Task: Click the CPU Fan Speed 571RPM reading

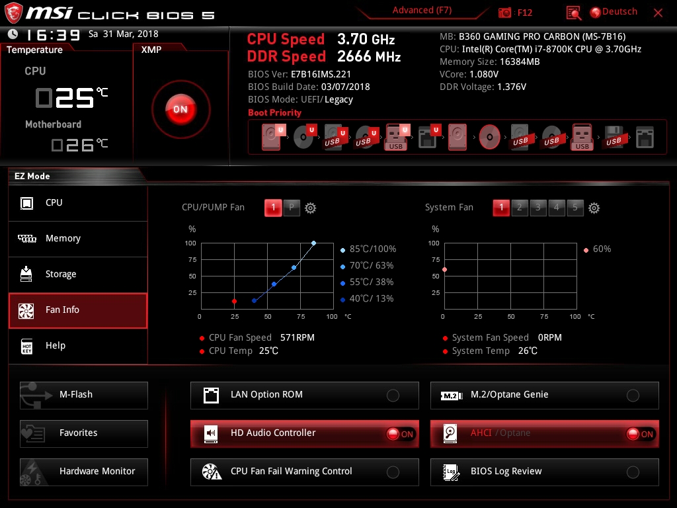Action: 262,338
